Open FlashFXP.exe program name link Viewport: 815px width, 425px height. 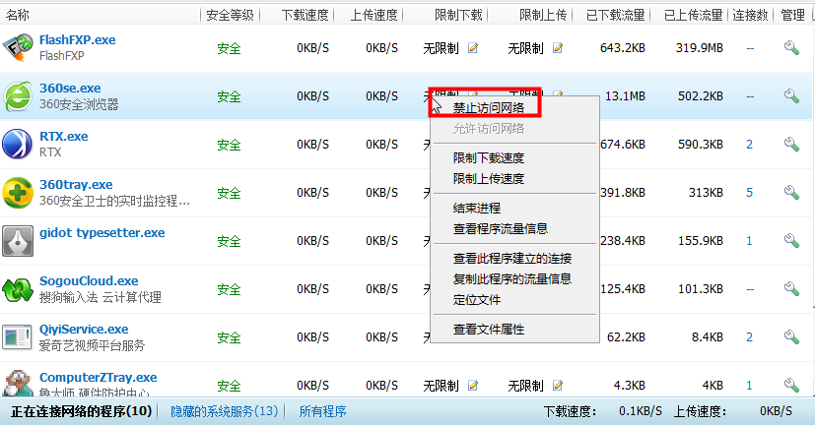(78, 40)
